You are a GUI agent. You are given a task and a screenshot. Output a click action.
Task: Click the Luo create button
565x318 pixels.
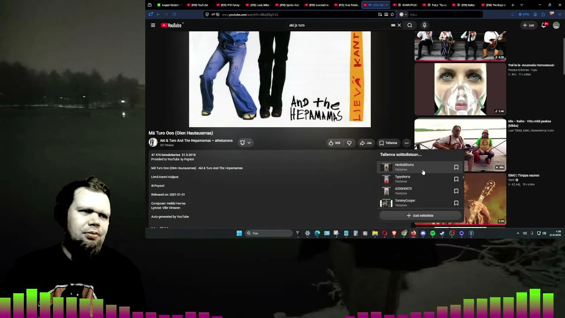tap(528, 25)
